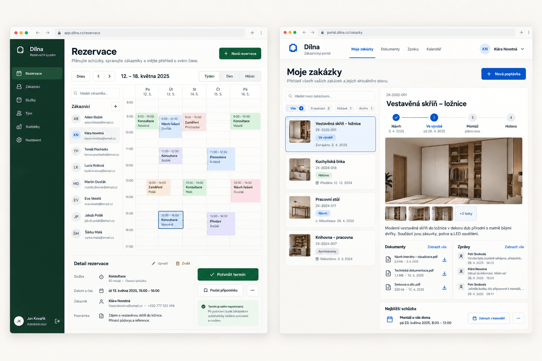Select Tuesday 15:00 Konzultace Novotná event
This screenshot has height=361, width=542.
171,220
